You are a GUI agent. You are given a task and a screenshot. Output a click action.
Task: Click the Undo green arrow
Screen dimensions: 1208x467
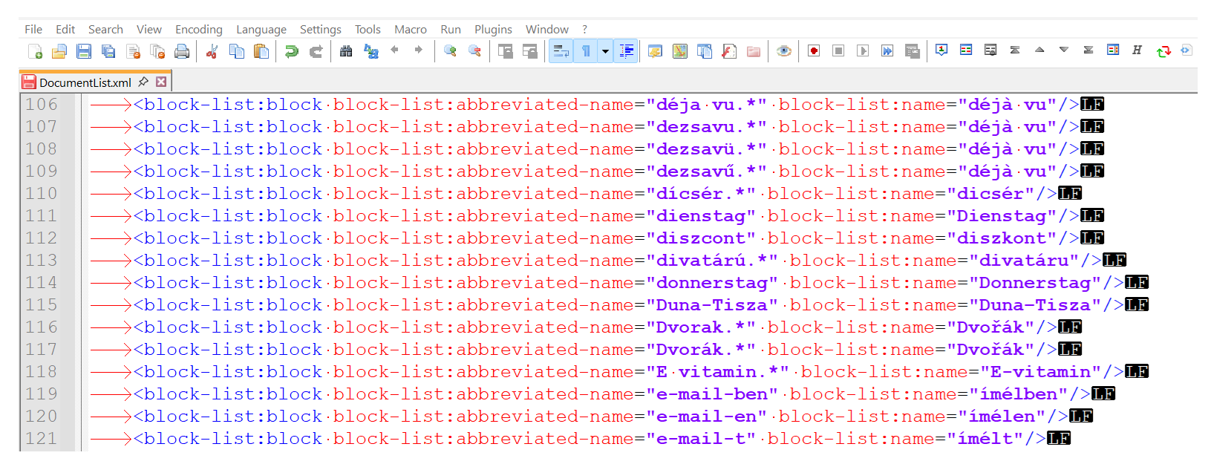[292, 51]
